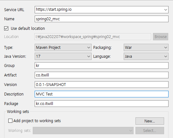Open the Packaging dropdown showing War
173x138 pixels.
tap(146, 48)
